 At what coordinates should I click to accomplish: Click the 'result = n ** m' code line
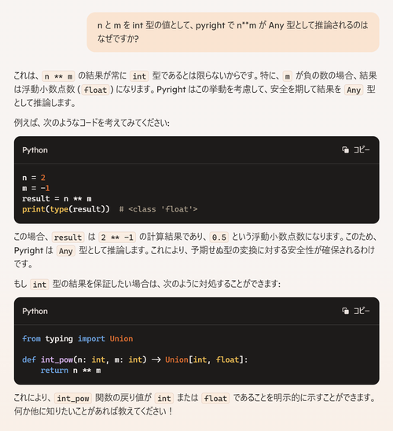pyautogui.click(x=57, y=199)
